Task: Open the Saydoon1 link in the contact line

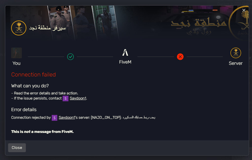Action: (x=78, y=98)
